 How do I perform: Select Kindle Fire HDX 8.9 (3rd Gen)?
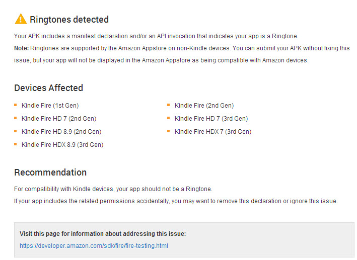coord(62,145)
